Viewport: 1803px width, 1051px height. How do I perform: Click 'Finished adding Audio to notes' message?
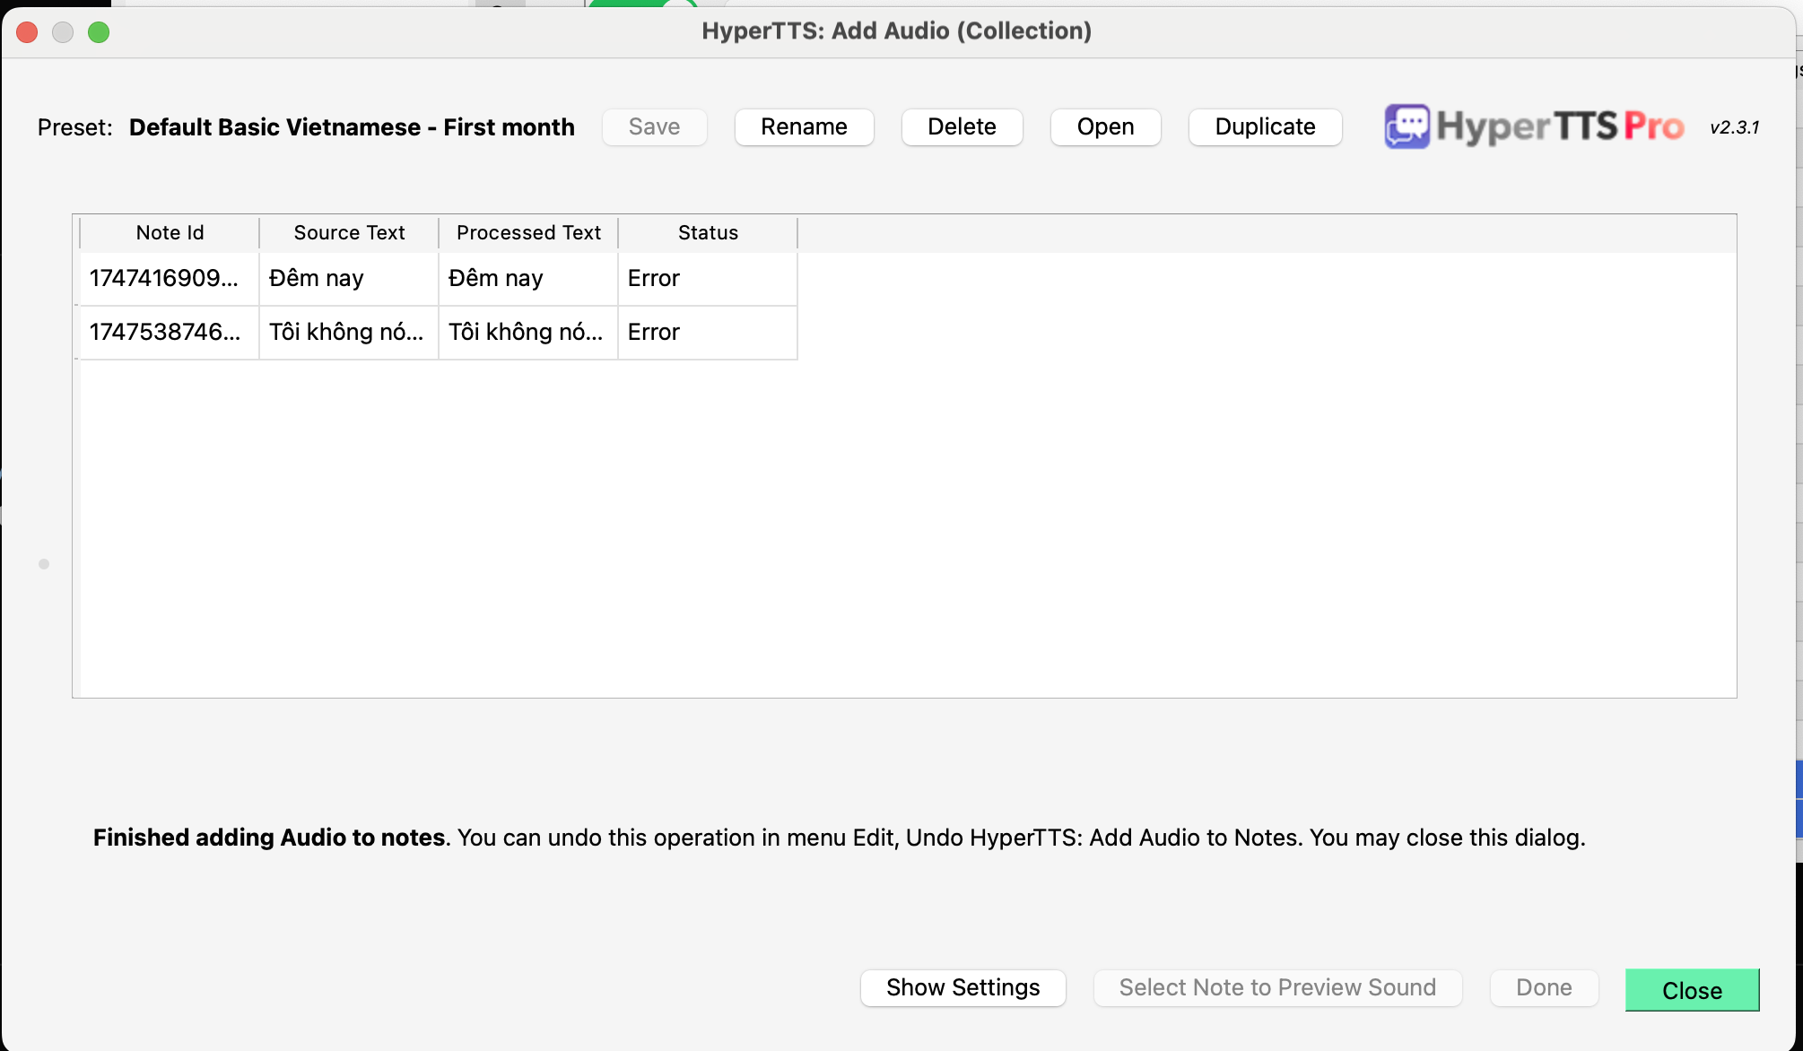coord(269,838)
